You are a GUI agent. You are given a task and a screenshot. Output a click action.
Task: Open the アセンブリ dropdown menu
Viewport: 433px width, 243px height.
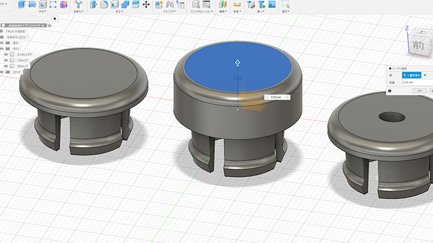pyautogui.click(x=169, y=11)
